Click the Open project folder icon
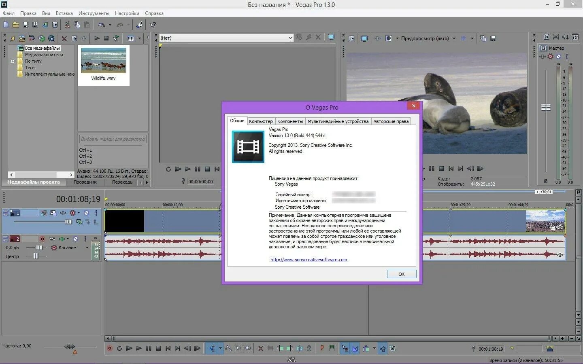 tap(16, 25)
